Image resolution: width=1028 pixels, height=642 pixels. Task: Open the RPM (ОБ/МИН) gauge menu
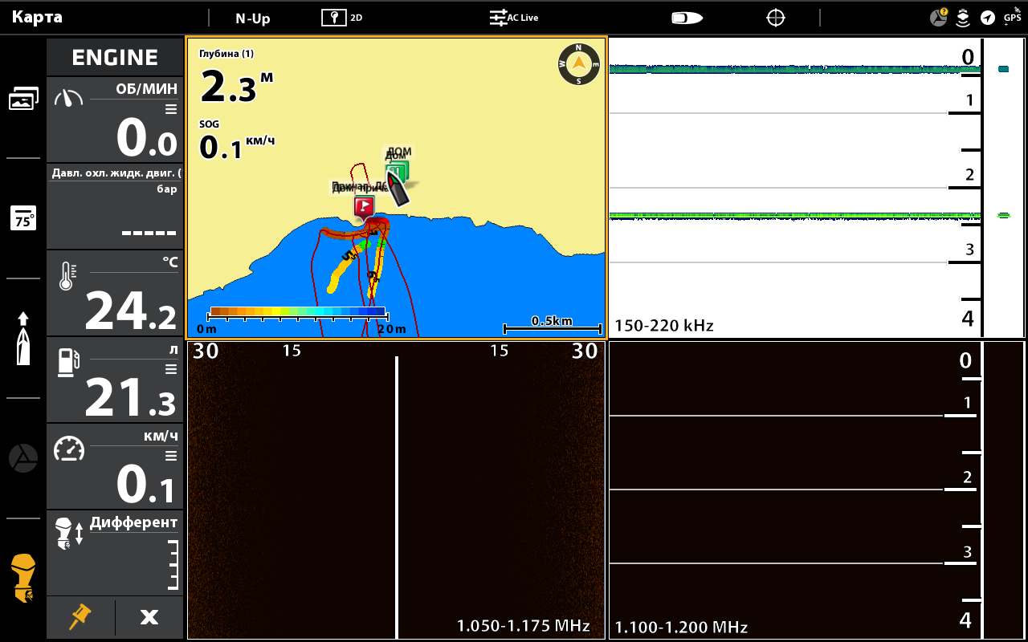170,109
